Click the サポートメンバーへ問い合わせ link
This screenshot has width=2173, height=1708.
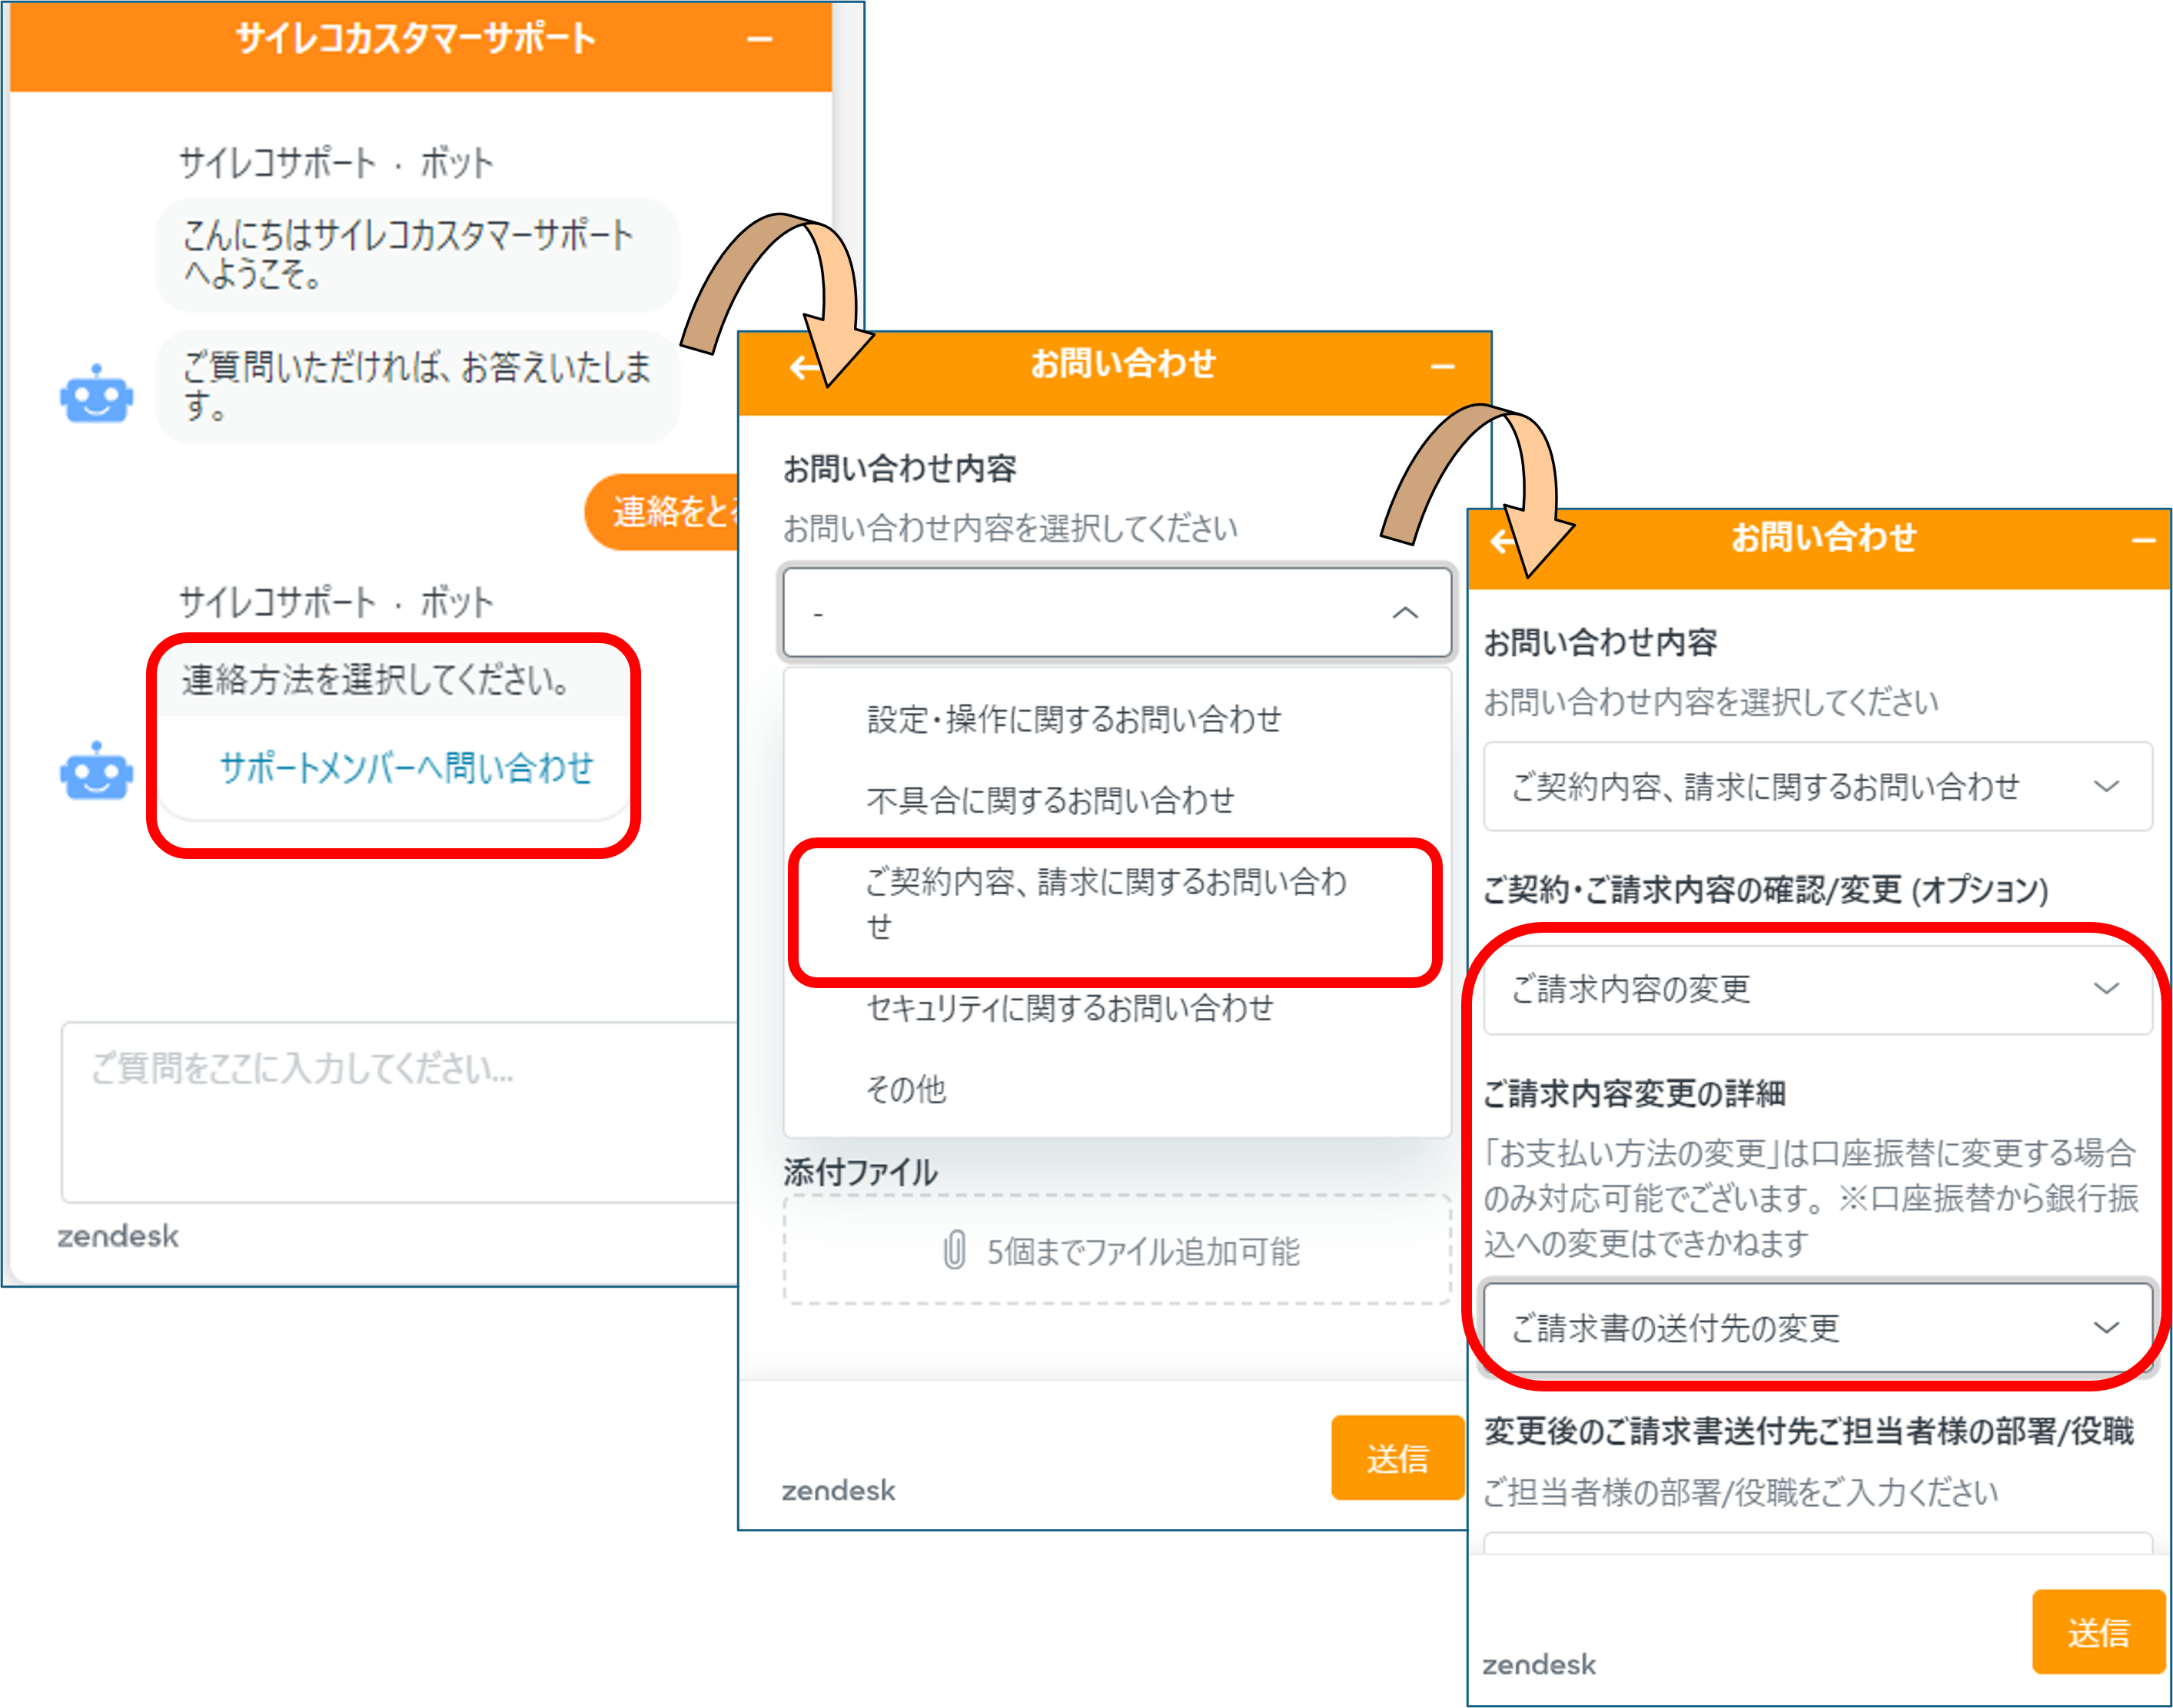[x=406, y=768]
